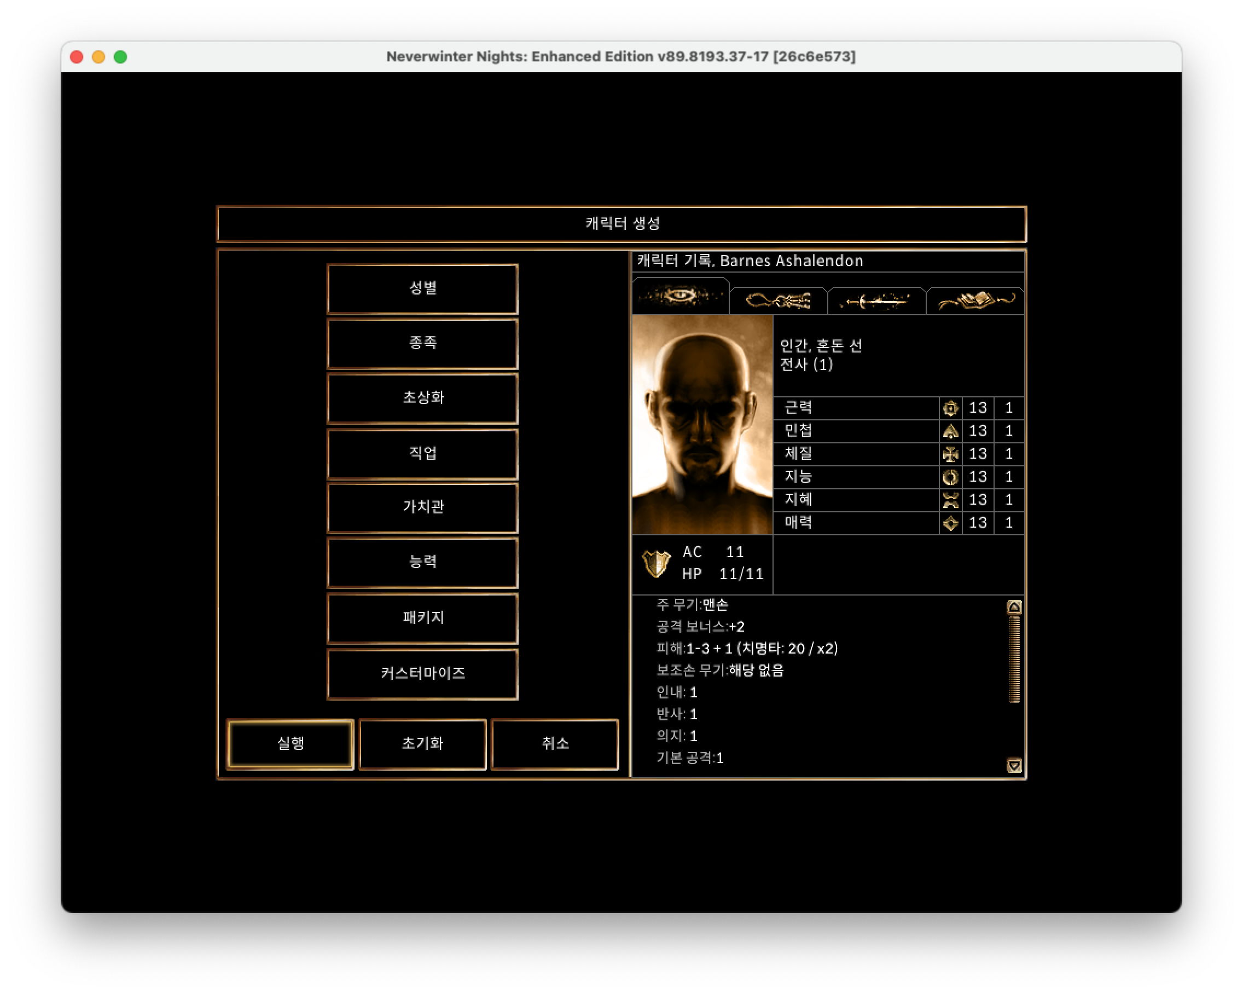Switch to the spellbook icon tab
1243x994 pixels.
click(x=975, y=300)
